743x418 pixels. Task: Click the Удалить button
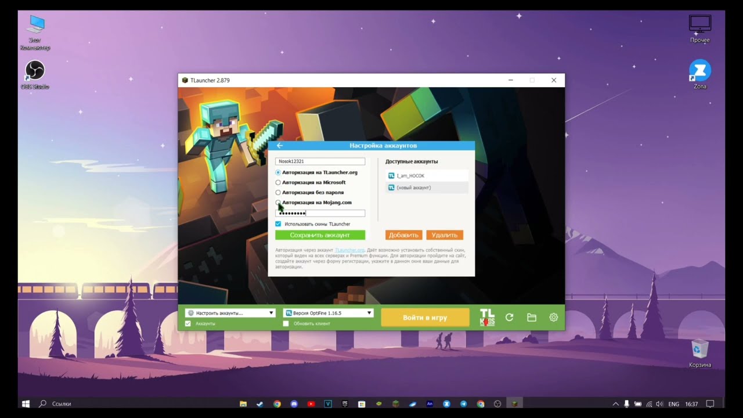click(x=445, y=235)
